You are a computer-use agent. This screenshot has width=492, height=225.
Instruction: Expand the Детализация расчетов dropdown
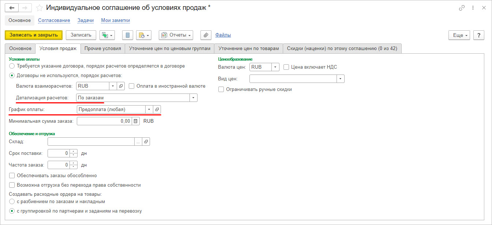(x=193, y=98)
